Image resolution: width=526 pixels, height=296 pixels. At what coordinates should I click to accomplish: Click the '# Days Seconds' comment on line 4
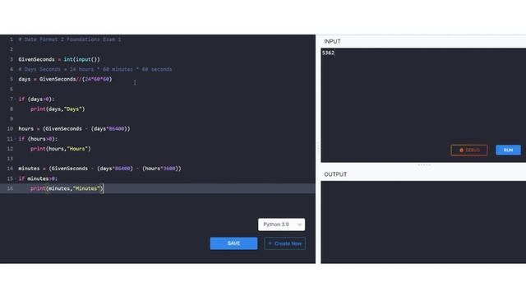point(95,69)
